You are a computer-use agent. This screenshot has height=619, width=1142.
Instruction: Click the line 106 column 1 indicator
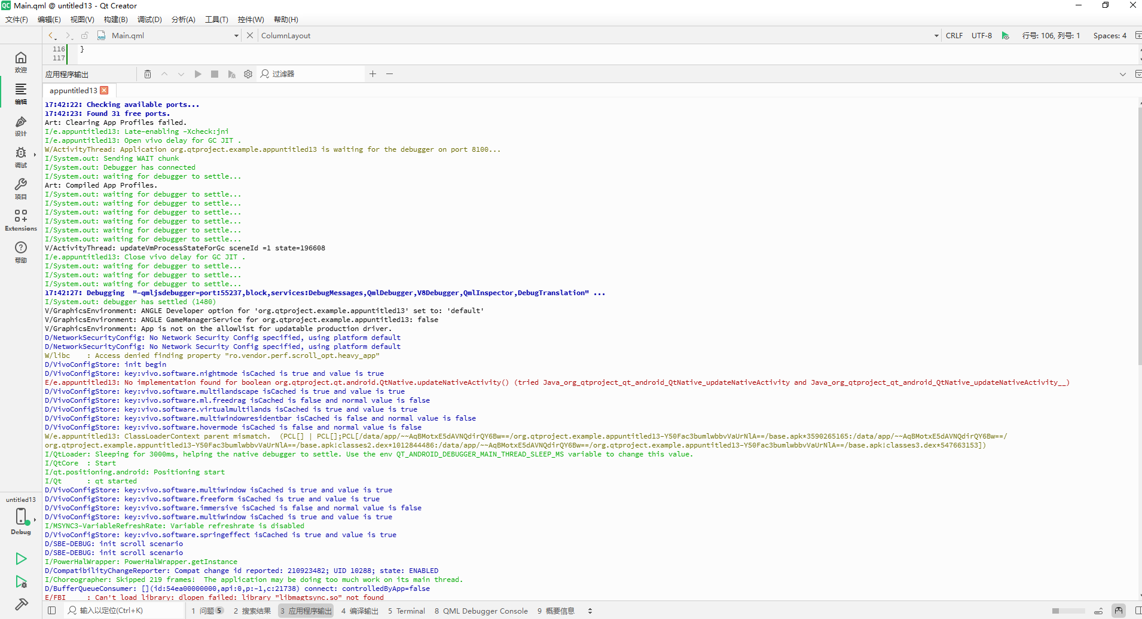[1051, 36]
